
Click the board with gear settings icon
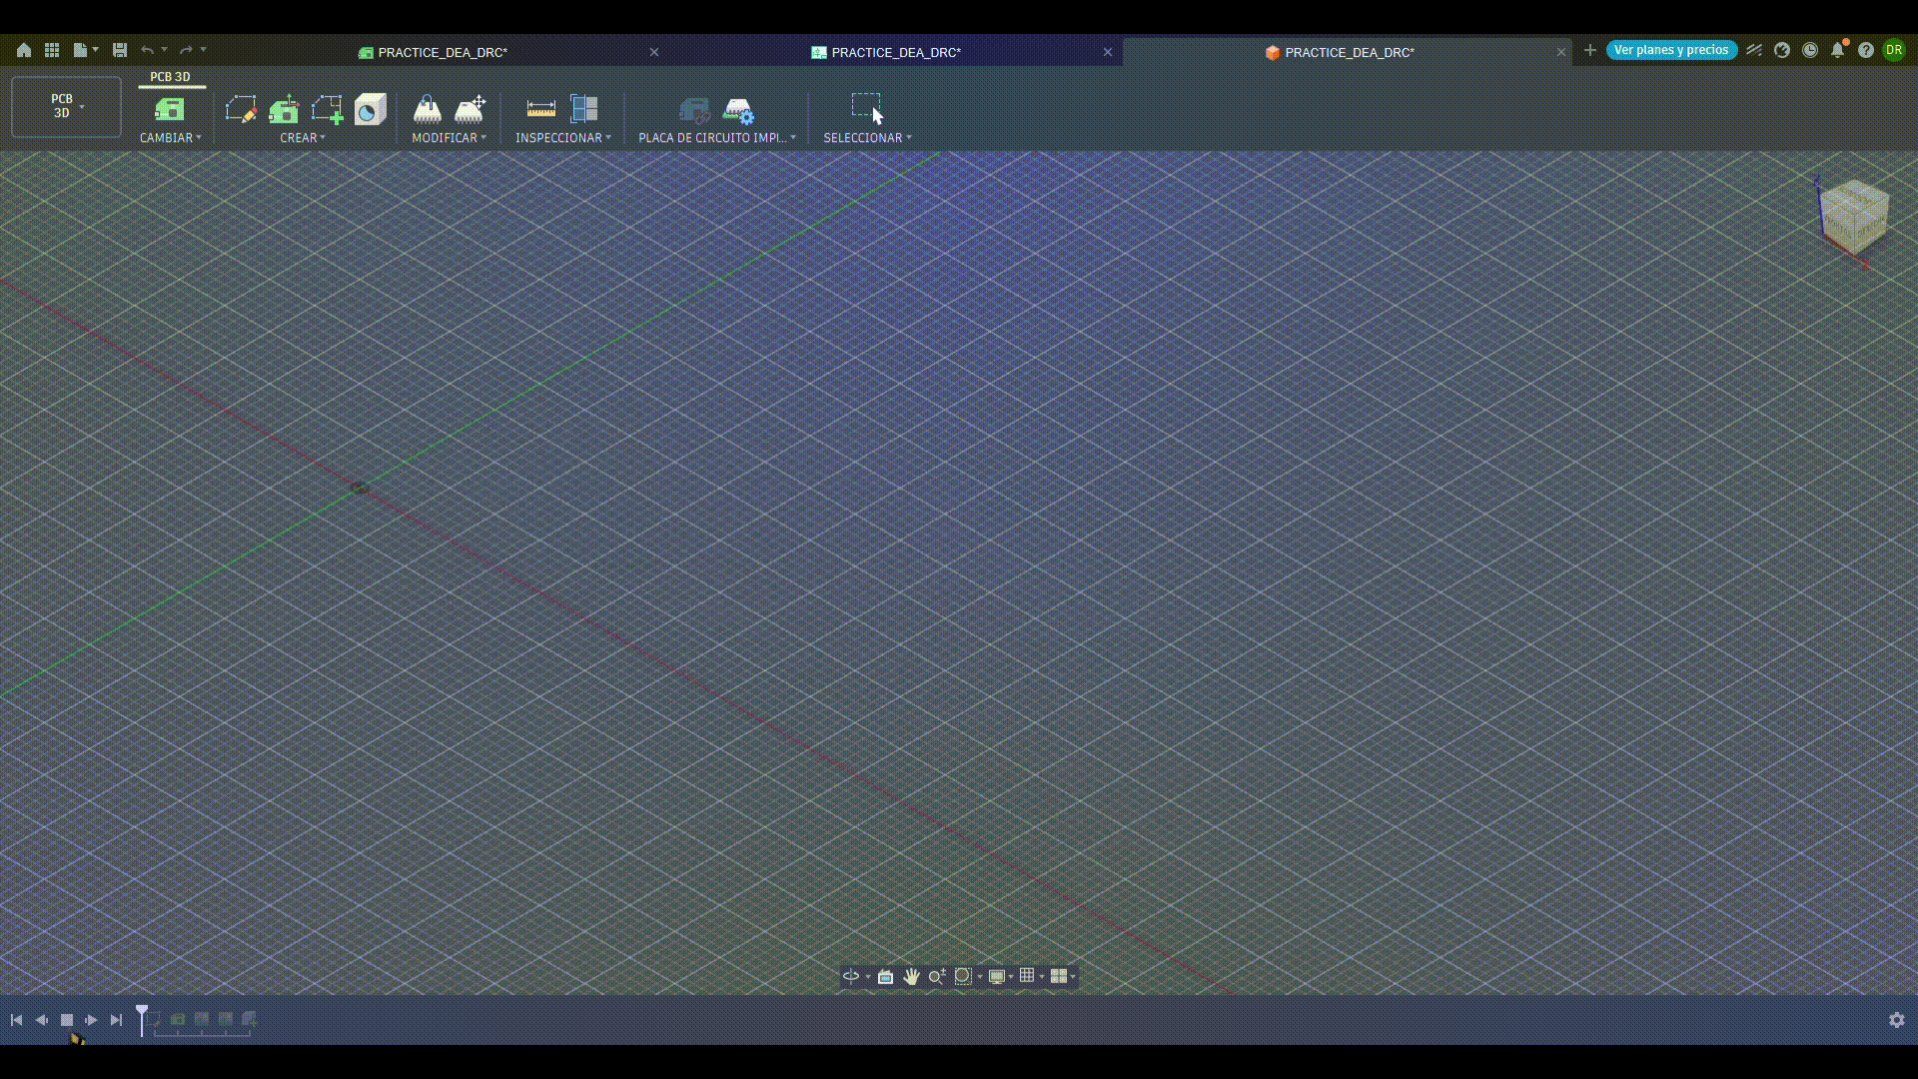738,110
